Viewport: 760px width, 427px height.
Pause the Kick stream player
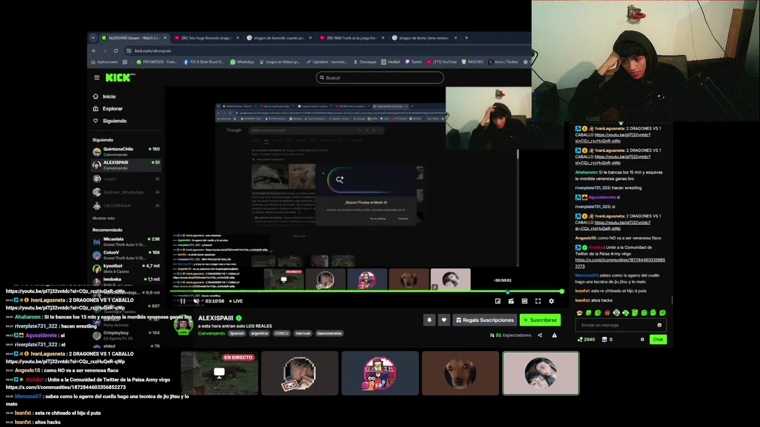click(182, 301)
